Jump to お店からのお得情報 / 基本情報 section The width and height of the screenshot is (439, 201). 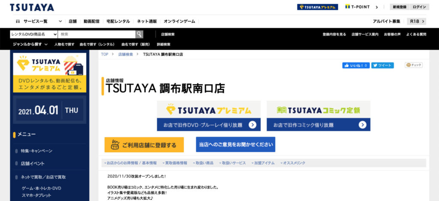tap(130, 163)
